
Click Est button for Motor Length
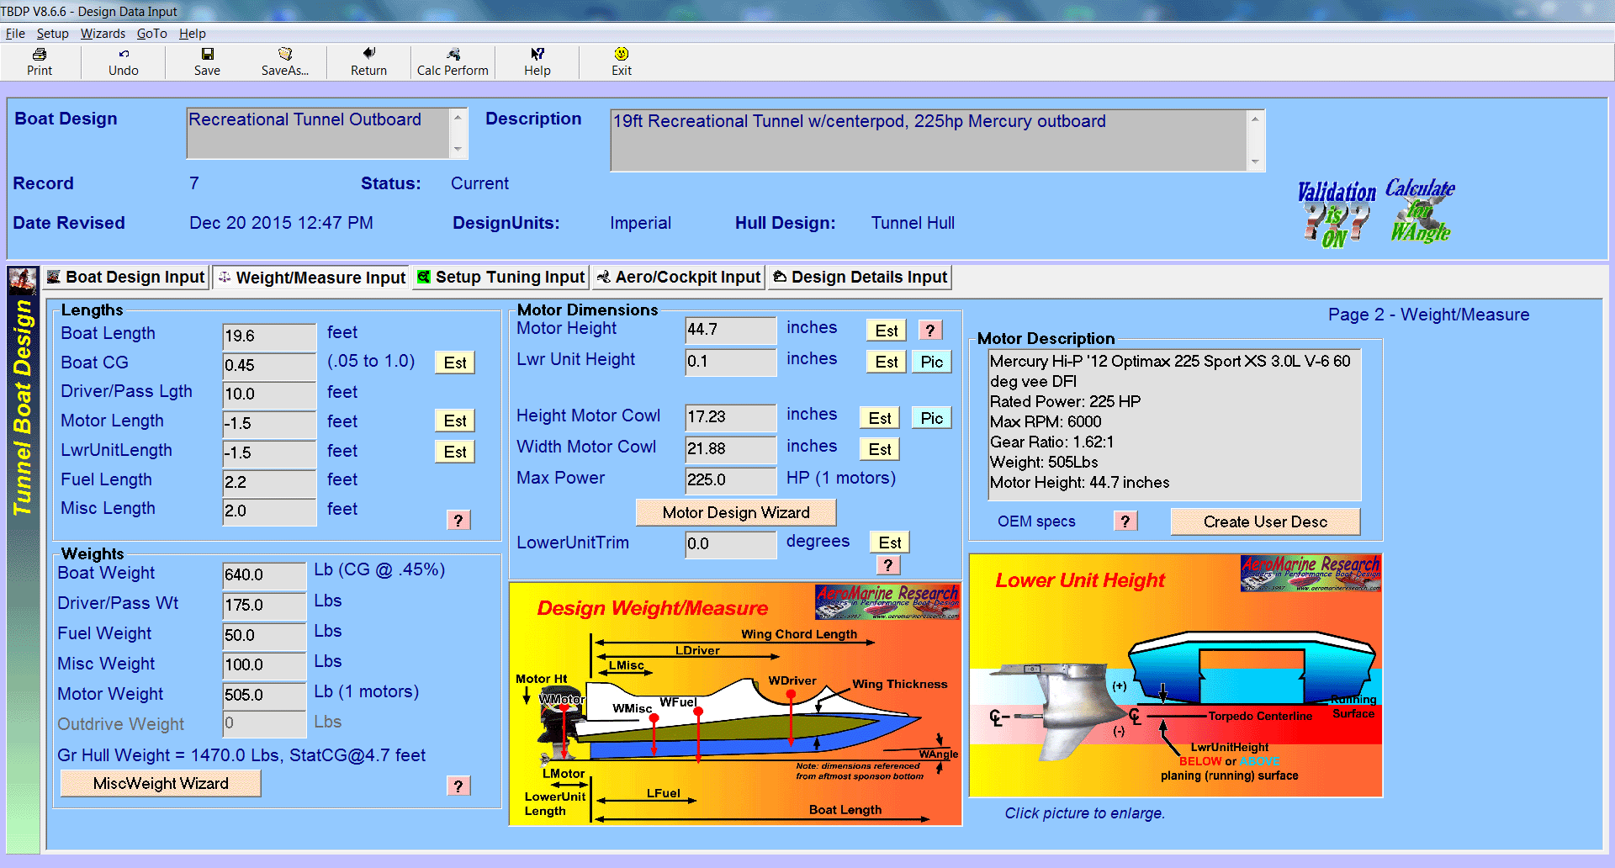[455, 421]
